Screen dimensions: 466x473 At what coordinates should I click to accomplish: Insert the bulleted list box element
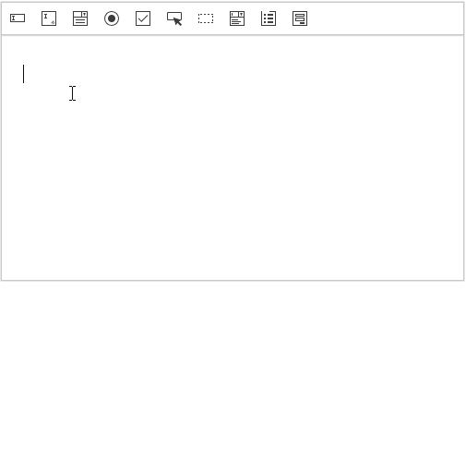pyautogui.click(x=269, y=18)
